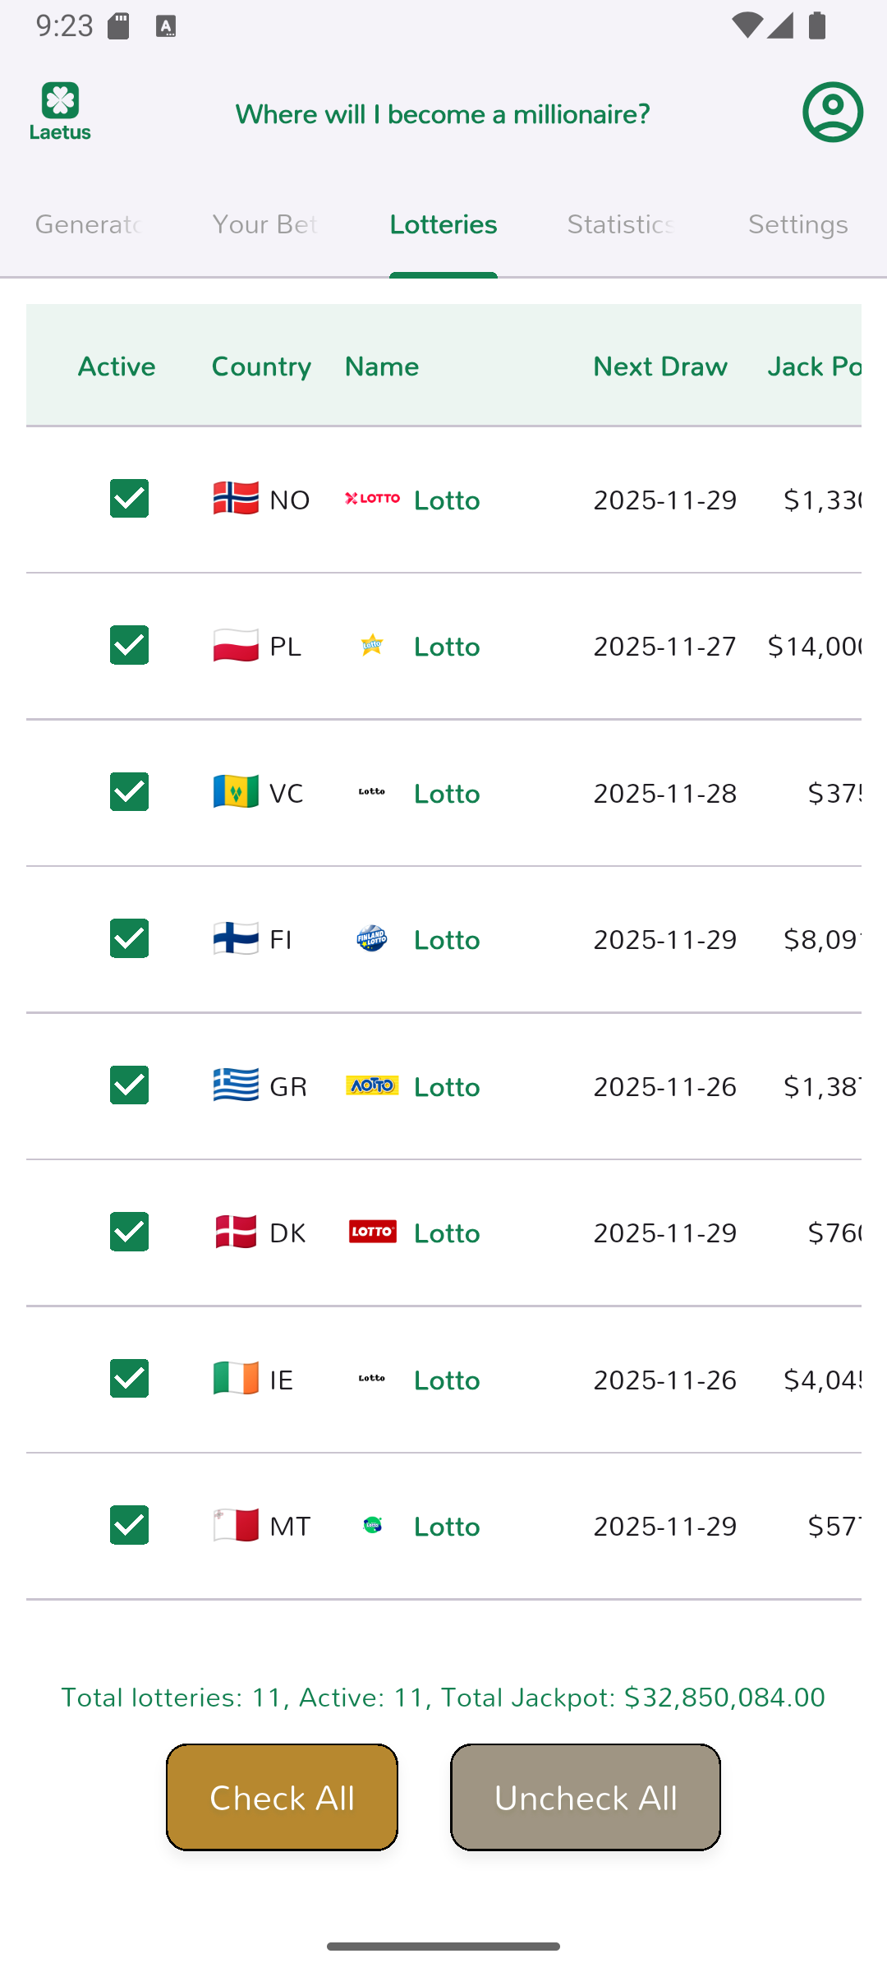Deactivate the Malta lottery checkbox

click(x=130, y=1525)
